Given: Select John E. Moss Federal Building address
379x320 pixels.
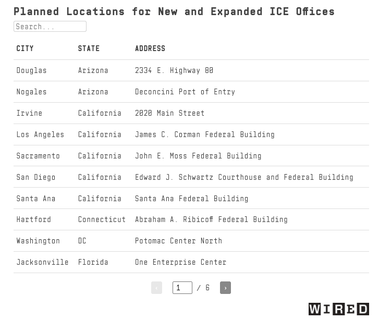Looking at the screenshot, I should [198, 156].
